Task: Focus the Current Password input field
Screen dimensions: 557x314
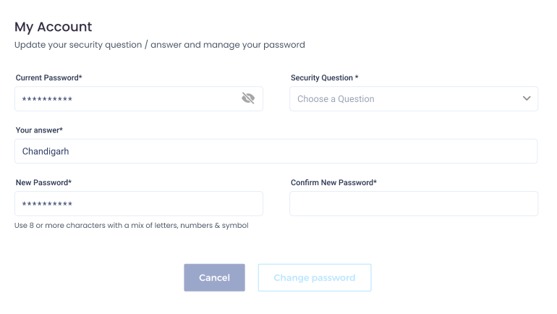Action: tap(139, 98)
